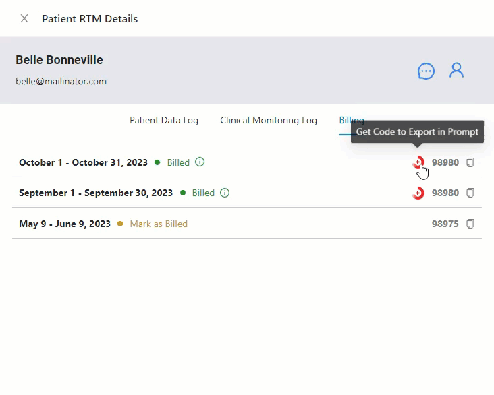The width and height of the screenshot is (494, 395).
Task: Copy code 98975 for May 9 - June 9
Action: (x=470, y=224)
